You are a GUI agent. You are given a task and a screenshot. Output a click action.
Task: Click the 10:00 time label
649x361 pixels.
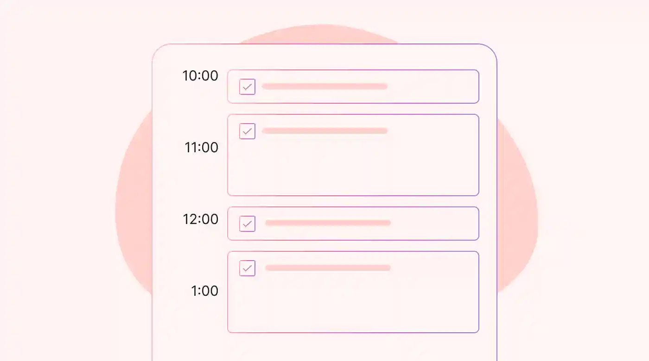[x=200, y=76]
